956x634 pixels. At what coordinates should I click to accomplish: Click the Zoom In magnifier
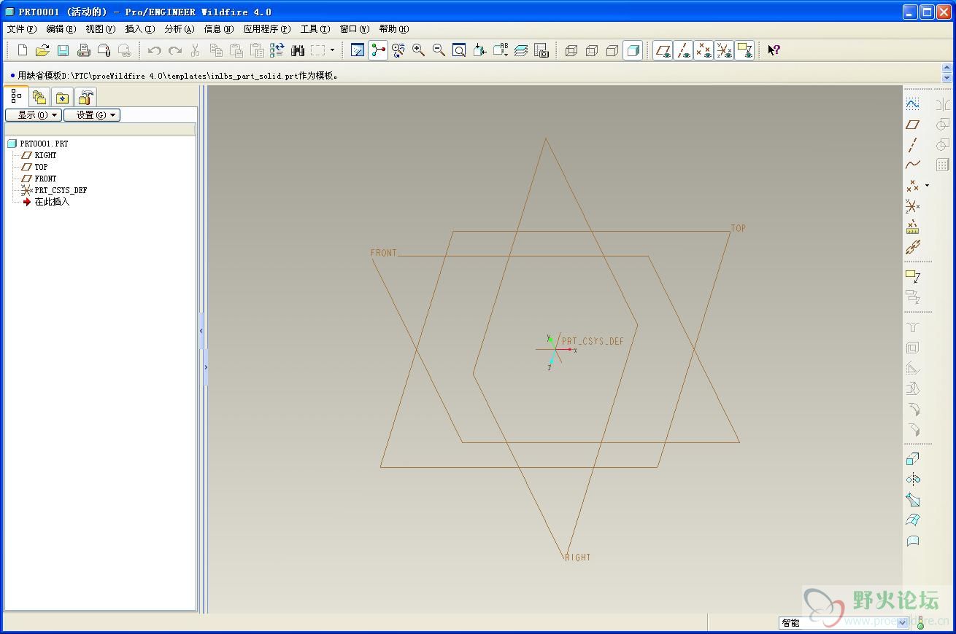pos(419,50)
